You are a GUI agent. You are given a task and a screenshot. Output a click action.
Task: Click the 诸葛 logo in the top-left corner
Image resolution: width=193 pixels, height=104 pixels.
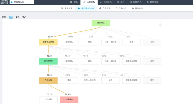(x=4, y=2)
